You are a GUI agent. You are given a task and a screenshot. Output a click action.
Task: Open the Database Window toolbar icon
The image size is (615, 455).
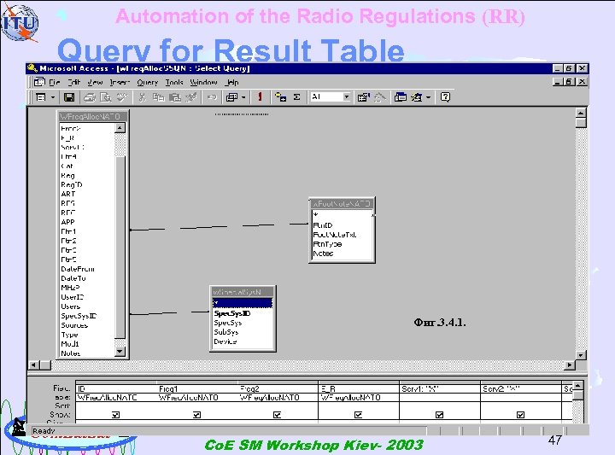401,96
